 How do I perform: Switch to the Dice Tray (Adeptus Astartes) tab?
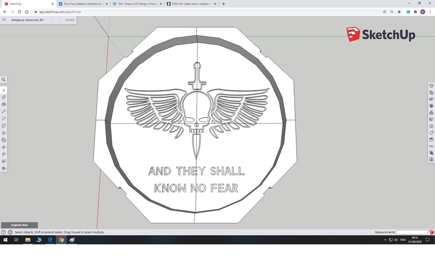pos(83,4)
